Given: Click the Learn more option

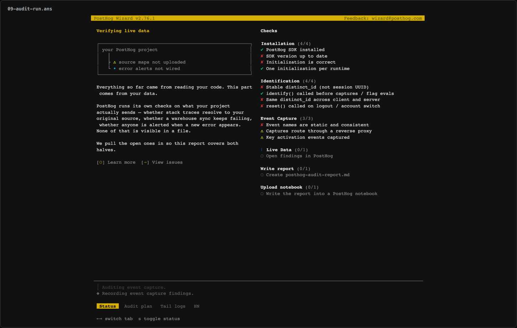Looking at the screenshot, I should tap(116, 162).
